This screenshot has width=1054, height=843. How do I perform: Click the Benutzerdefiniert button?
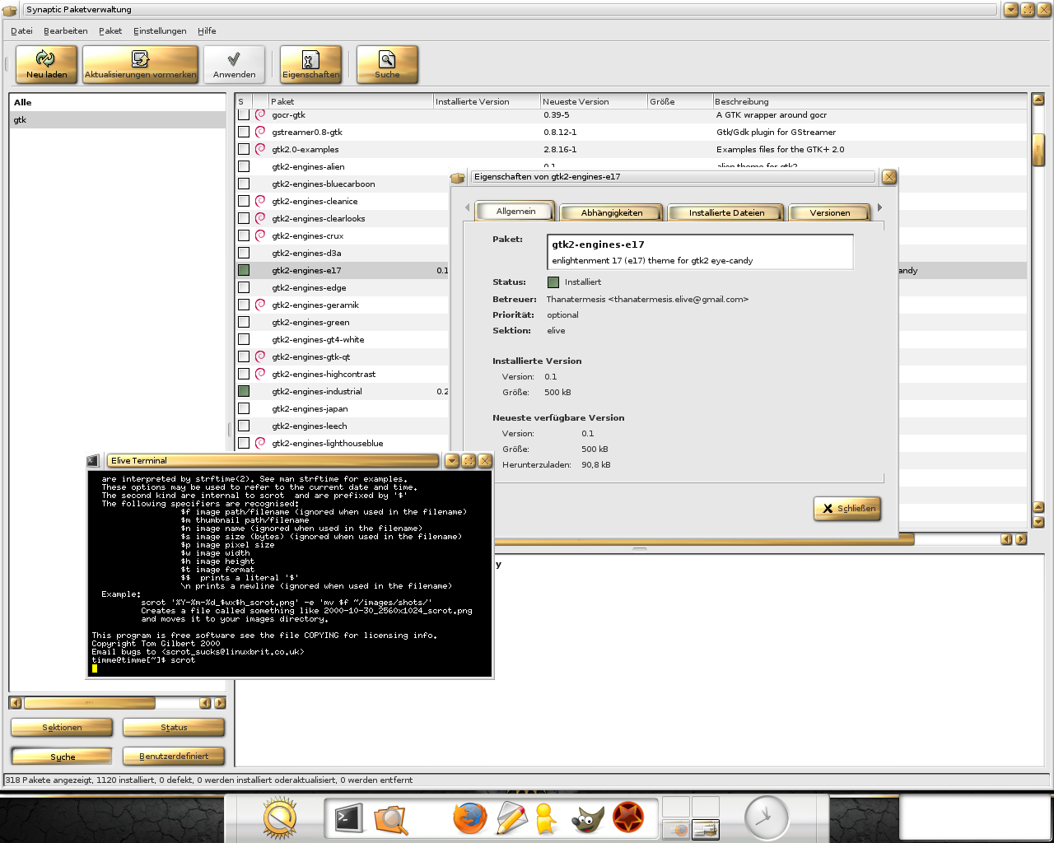pyautogui.click(x=174, y=756)
